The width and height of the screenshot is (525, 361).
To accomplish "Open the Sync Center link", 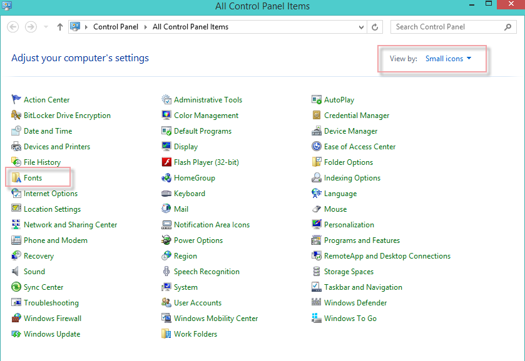I will [x=44, y=287].
